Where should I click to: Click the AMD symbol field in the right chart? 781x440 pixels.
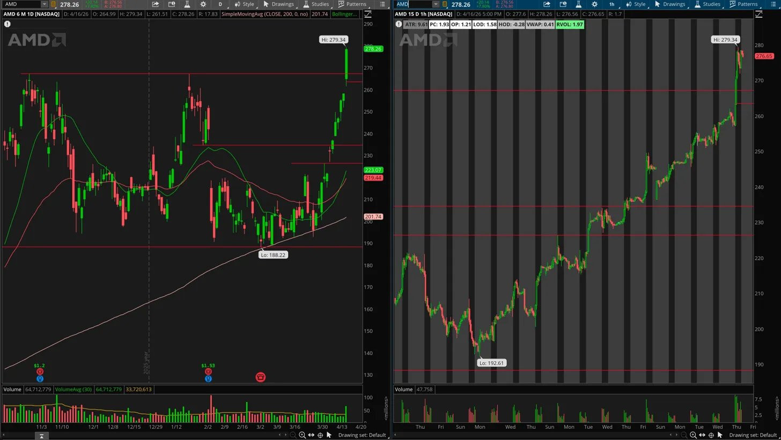coord(413,4)
